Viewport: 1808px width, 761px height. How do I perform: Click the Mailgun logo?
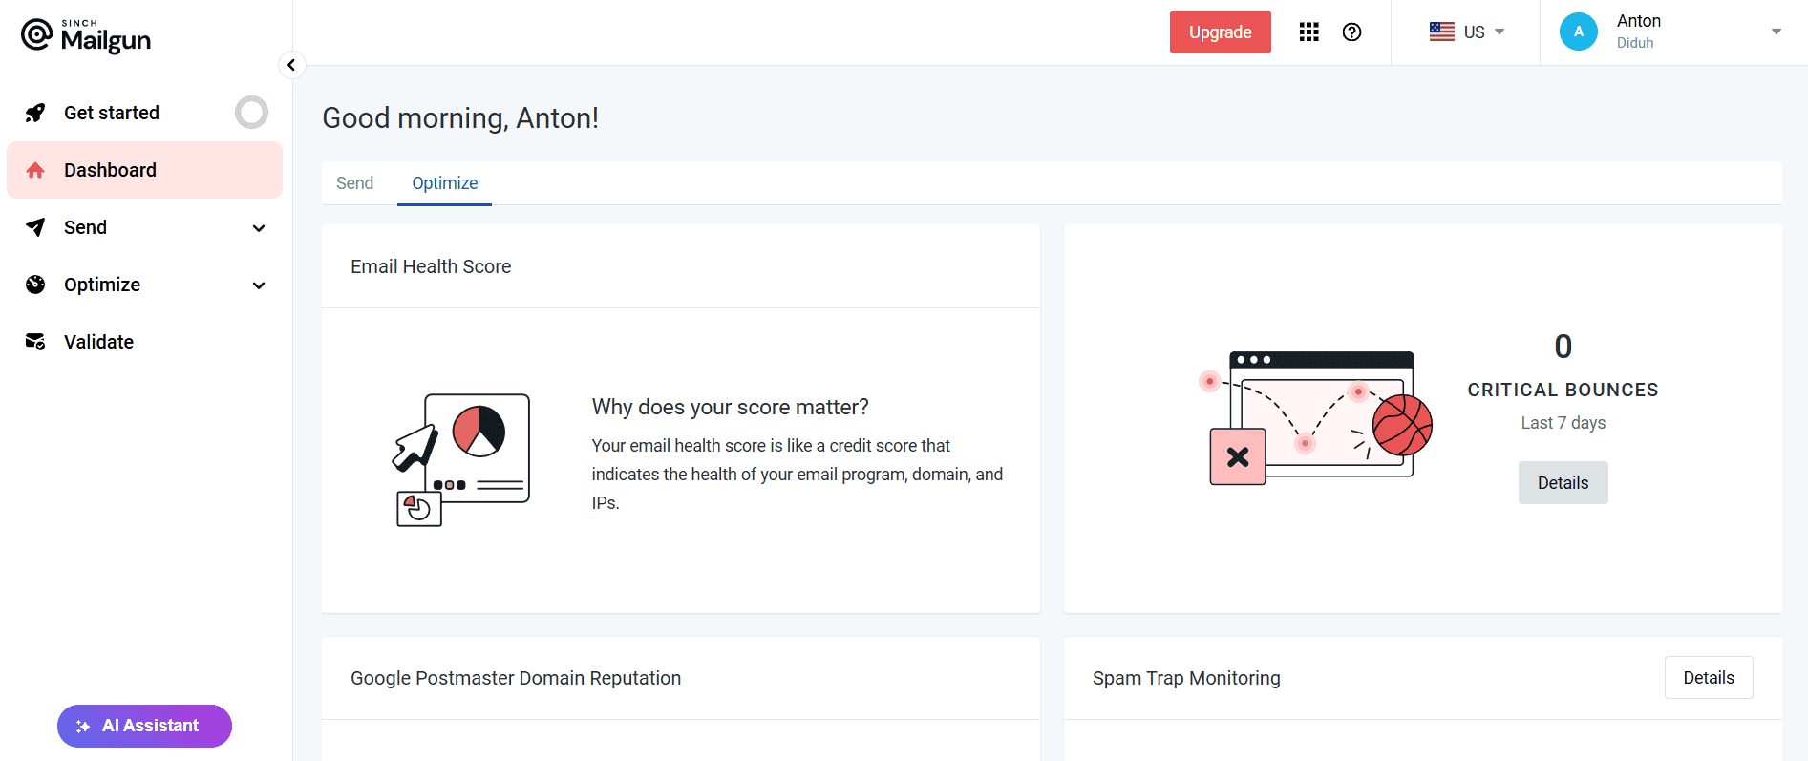pos(86,35)
